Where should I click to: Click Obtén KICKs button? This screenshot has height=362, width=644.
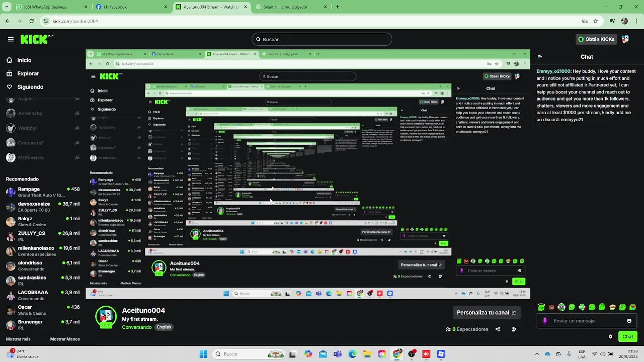pyautogui.click(x=596, y=39)
